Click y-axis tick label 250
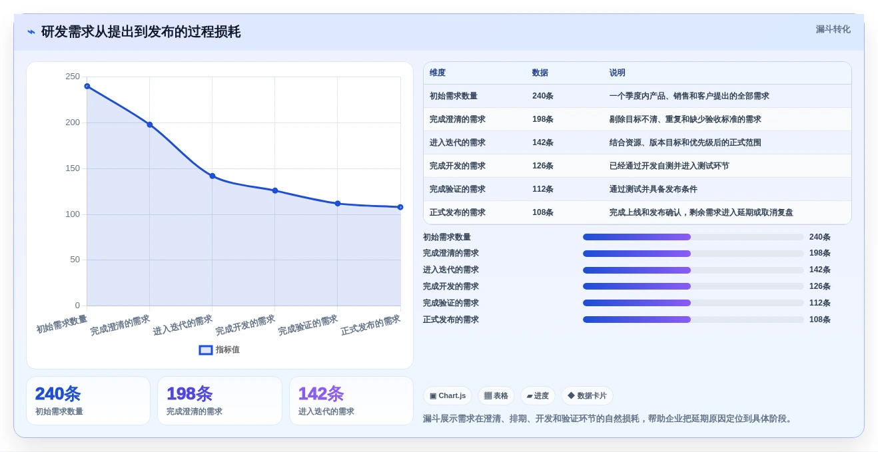The height and width of the screenshot is (452, 878). point(73,77)
